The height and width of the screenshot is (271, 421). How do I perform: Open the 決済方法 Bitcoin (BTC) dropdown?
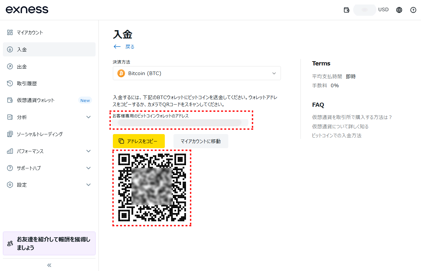pos(197,73)
